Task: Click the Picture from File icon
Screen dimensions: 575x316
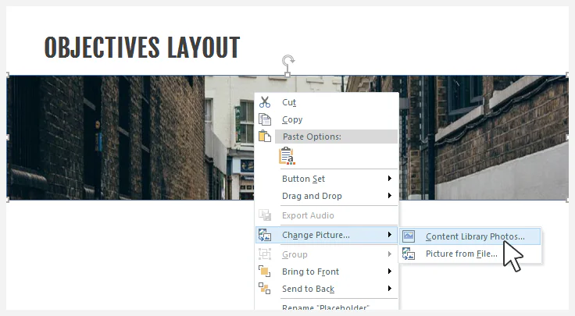Action: (409, 254)
